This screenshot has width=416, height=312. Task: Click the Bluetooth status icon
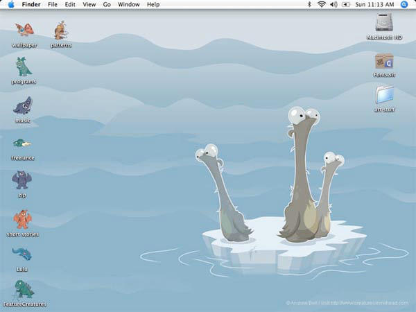[x=309, y=4]
